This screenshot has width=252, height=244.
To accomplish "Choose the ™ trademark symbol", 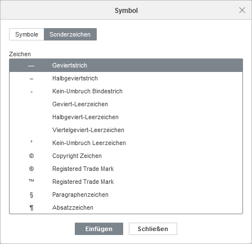I will [x=31, y=180].
